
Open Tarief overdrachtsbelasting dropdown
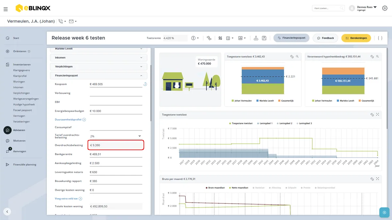click(x=116, y=136)
